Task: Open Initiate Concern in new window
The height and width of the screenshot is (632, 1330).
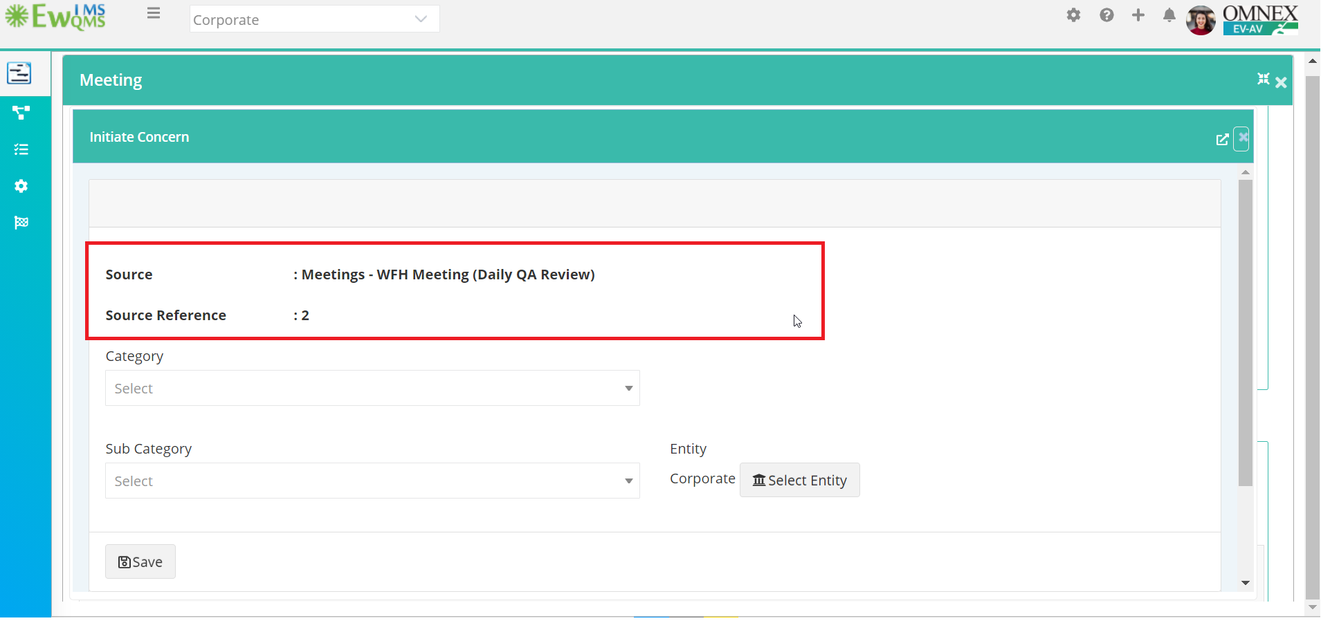Action: coord(1223,139)
